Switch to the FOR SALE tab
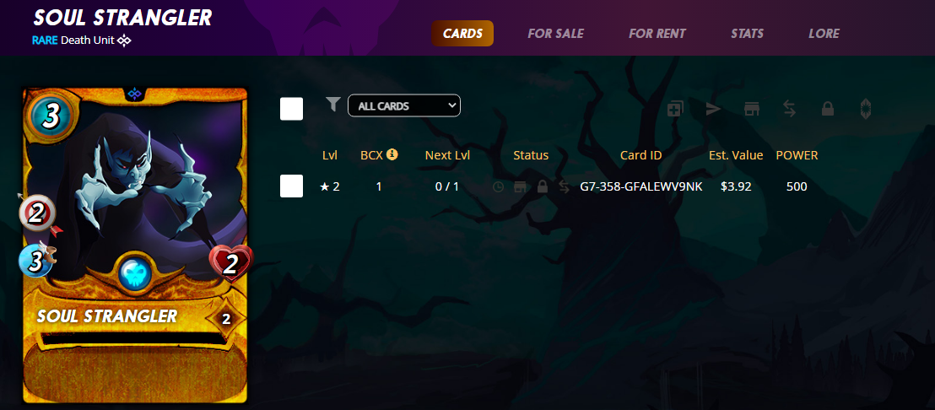Image resolution: width=935 pixels, height=410 pixels. [x=555, y=34]
